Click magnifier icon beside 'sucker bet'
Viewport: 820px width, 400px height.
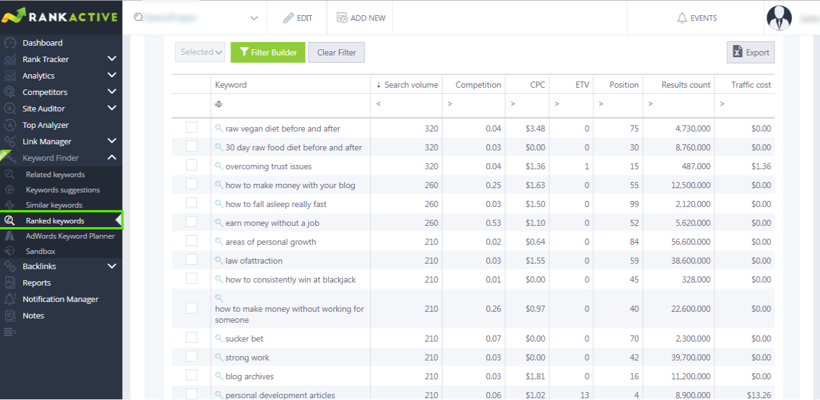[219, 339]
